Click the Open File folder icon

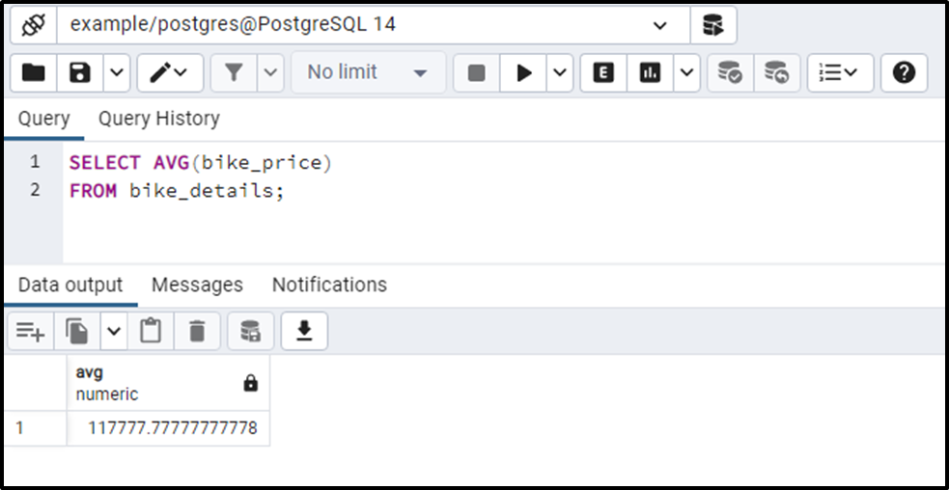34,72
